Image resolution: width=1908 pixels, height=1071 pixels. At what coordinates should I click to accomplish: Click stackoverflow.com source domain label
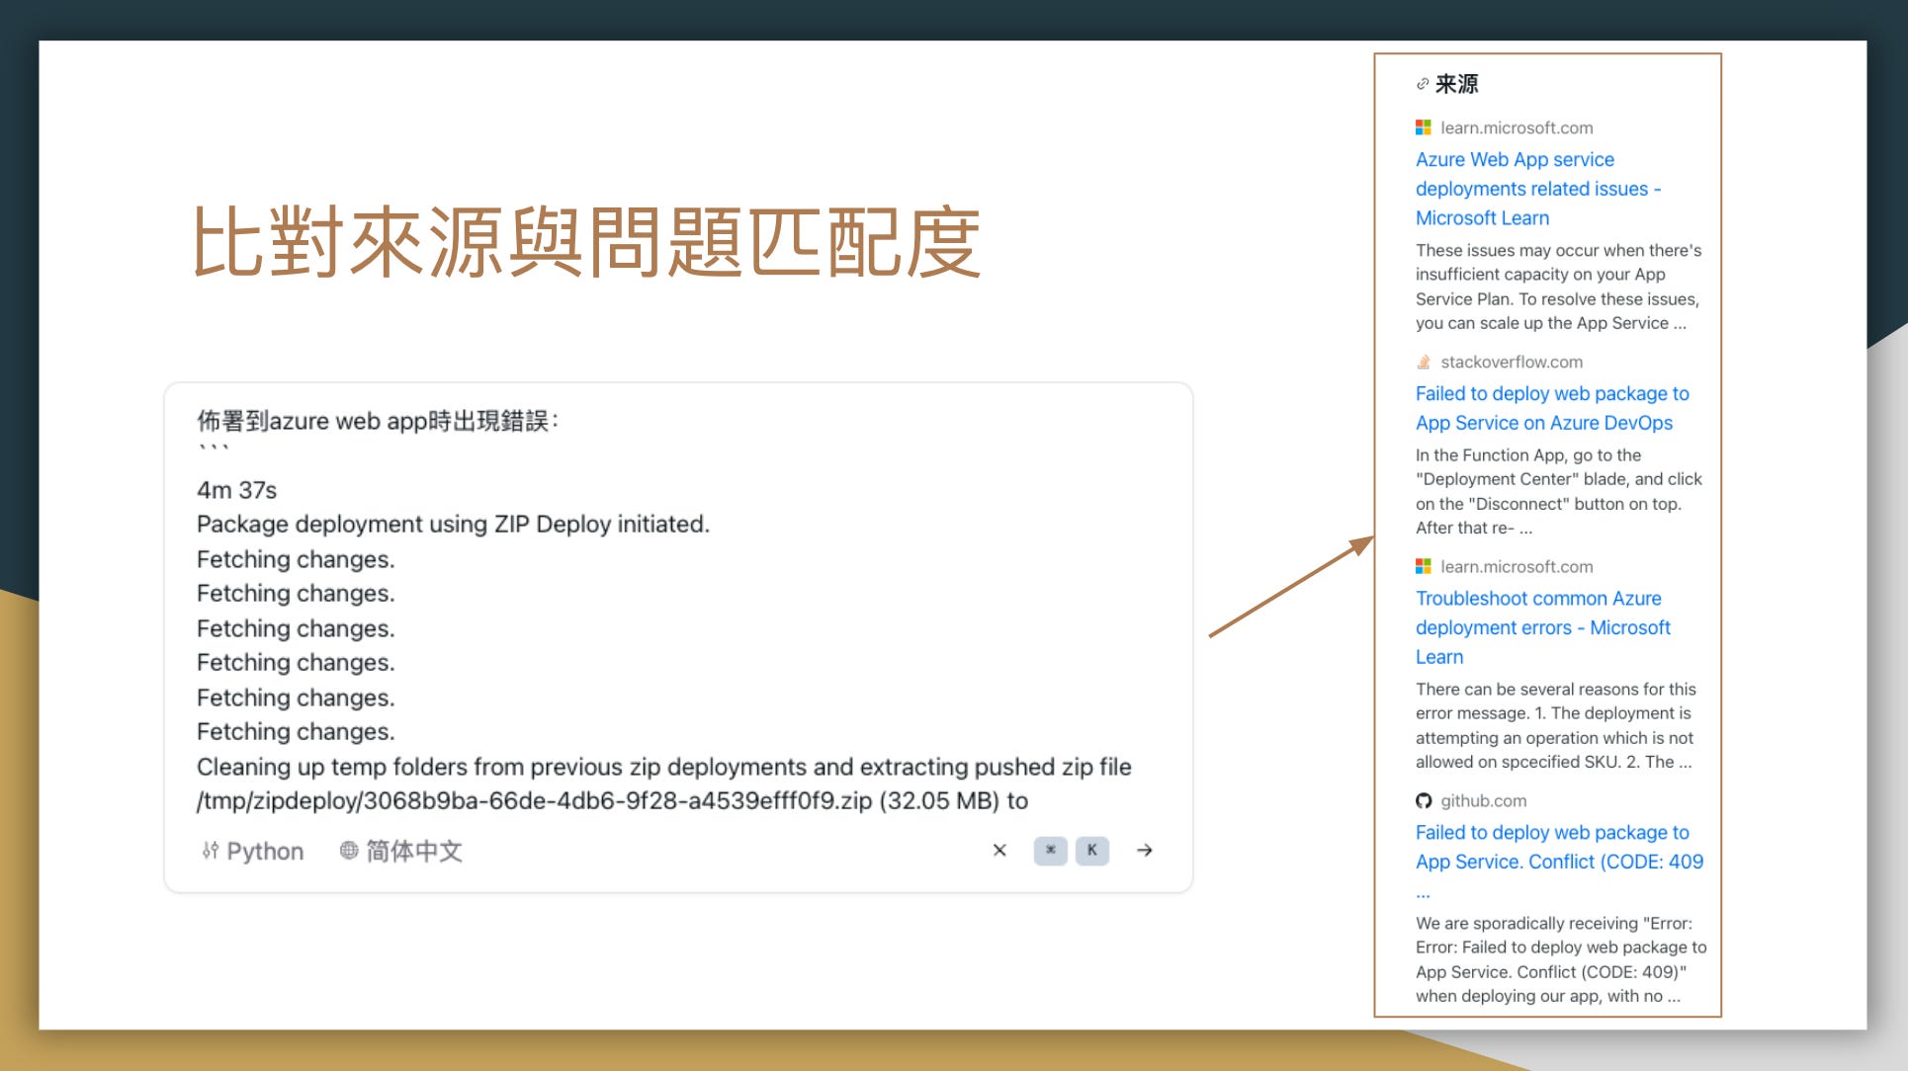click(x=1512, y=362)
